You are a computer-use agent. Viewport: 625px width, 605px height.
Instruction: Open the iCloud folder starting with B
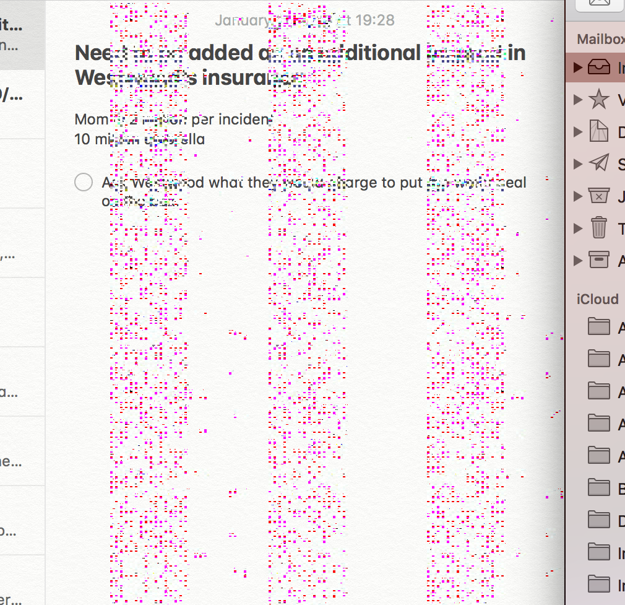tap(598, 488)
